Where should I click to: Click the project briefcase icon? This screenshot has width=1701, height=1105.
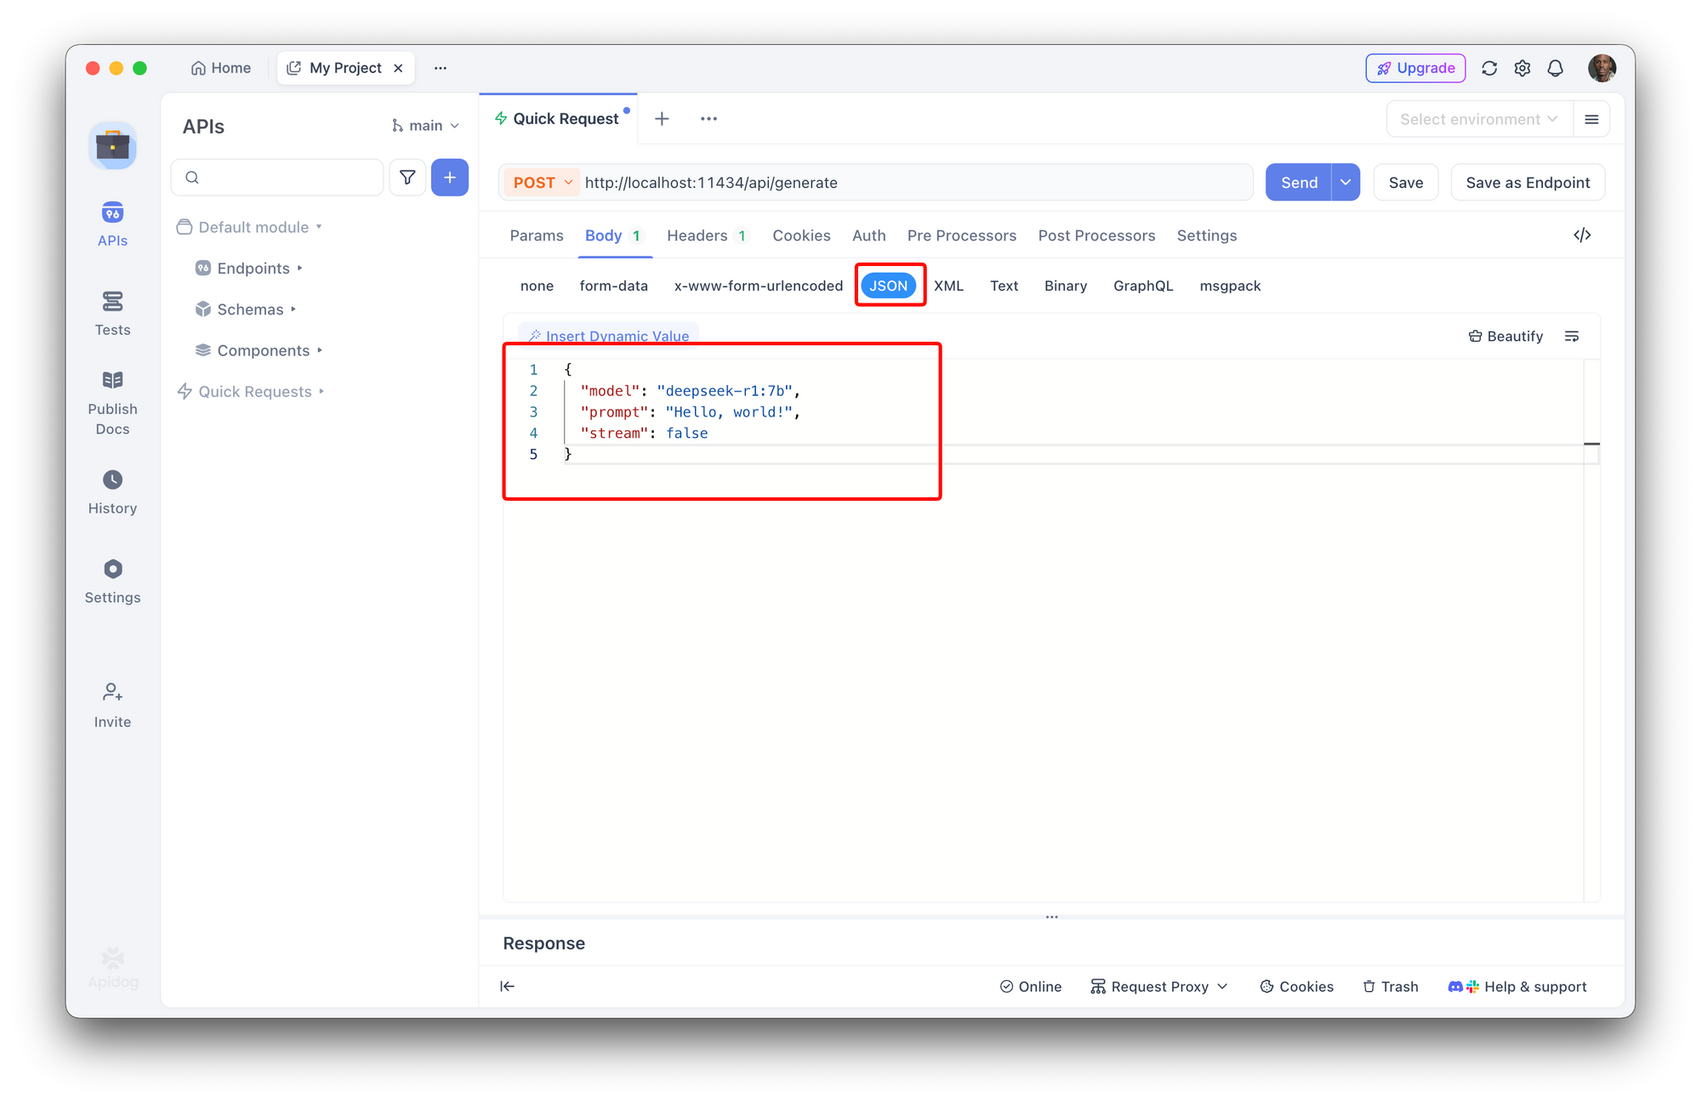pyautogui.click(x=112, y=146)
